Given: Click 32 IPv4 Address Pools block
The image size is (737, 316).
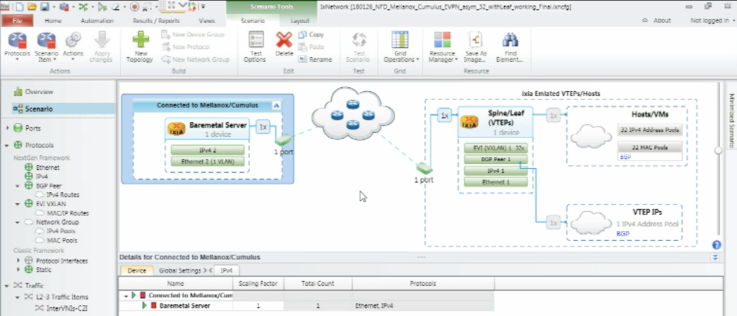Looking at the screenshot, I should (650, 130).
